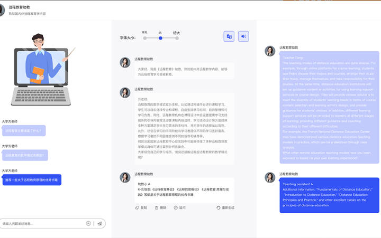
Task: Click the send paper-plane icon
Action: (99, 224)
